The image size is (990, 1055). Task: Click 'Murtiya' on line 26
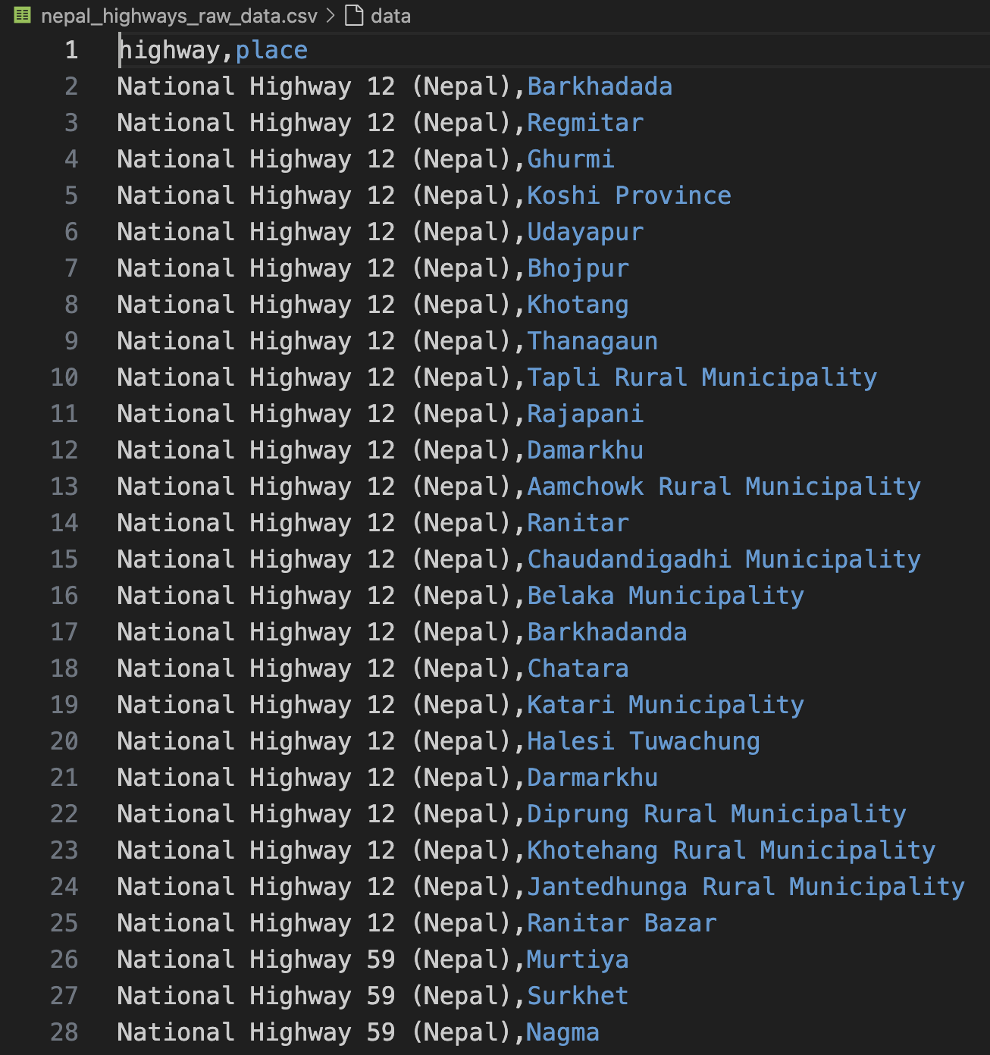click(x=578, y=960)
